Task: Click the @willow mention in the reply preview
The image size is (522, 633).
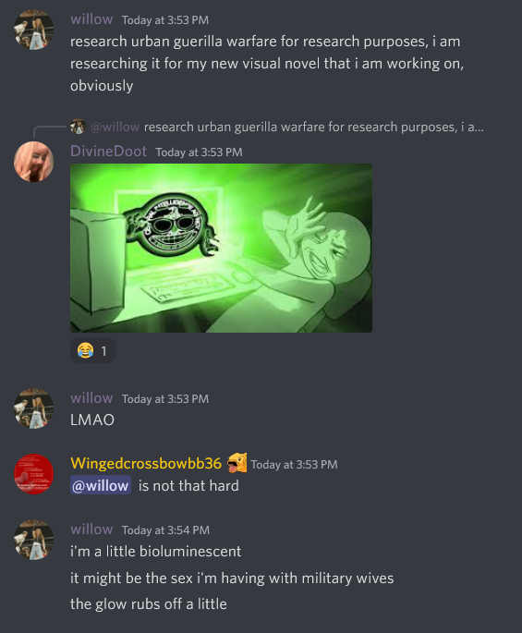Action: [x=115, y=127]
